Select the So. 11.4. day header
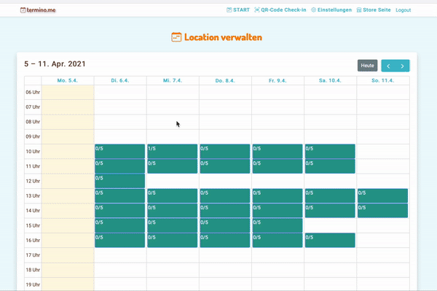This screenshot has width=437, height=291. (x=383, y=81)
